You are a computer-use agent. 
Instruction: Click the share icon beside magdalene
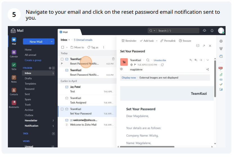208,69
